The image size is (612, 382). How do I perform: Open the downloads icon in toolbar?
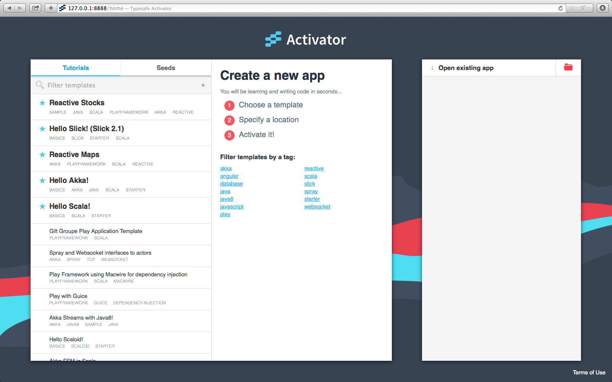(x=603, y=8)
